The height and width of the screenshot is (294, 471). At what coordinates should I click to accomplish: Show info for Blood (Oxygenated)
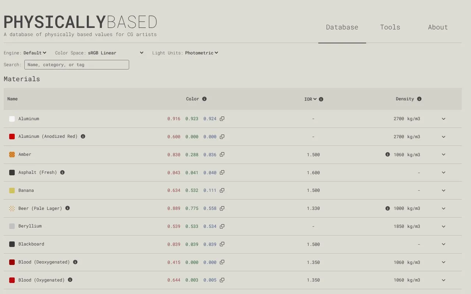click(x=70, y=280)
